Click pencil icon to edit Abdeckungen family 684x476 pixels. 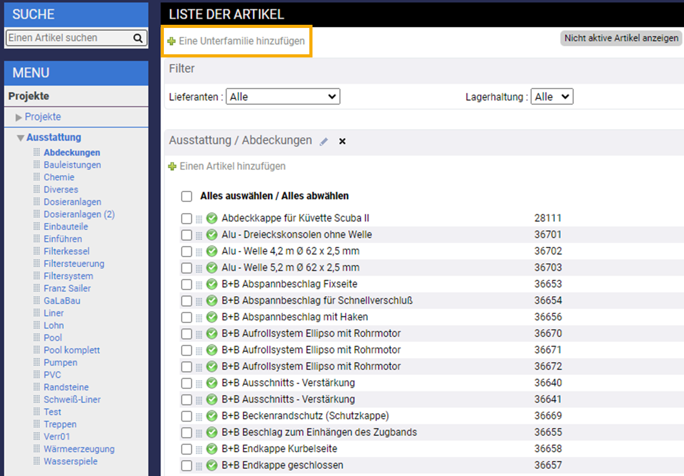324,141
